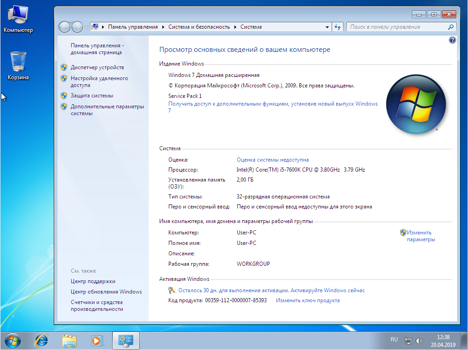
Task: Click the Windows logo image
Action: coord(416,104)
